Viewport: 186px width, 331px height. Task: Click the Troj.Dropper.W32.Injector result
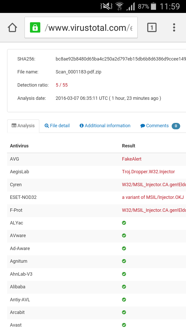149,172
